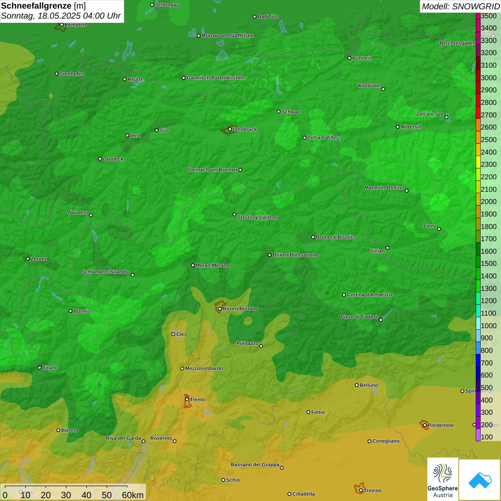Image resolution: width=501 pixels, height=501 pixels.
Task: Click the Matrei in Osttirol label
Action: [384, 188]
